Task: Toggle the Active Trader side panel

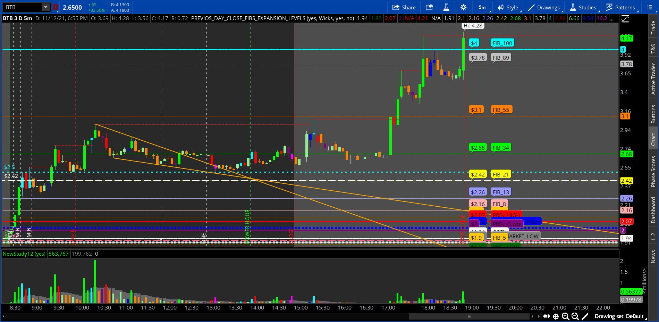Action: click(x=653, y=79)
